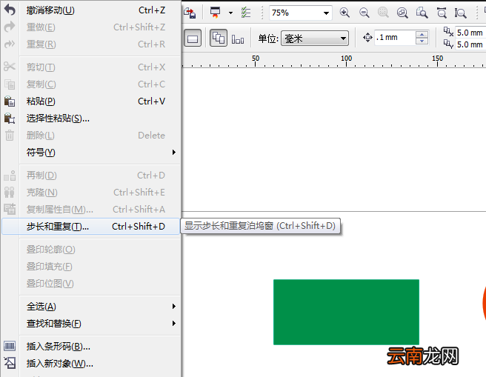
Task: Click the trash icon beside 删除
Action: coord(10,135)
